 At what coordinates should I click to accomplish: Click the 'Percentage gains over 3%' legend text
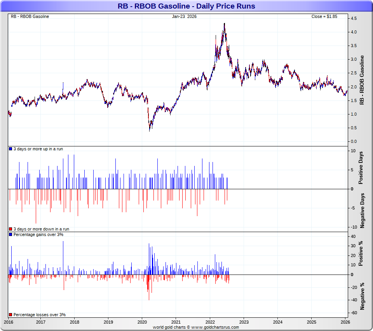pyautogui.click(x=38, y=234)
